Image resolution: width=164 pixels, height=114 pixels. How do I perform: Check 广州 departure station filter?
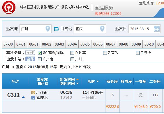coord(72,59)
